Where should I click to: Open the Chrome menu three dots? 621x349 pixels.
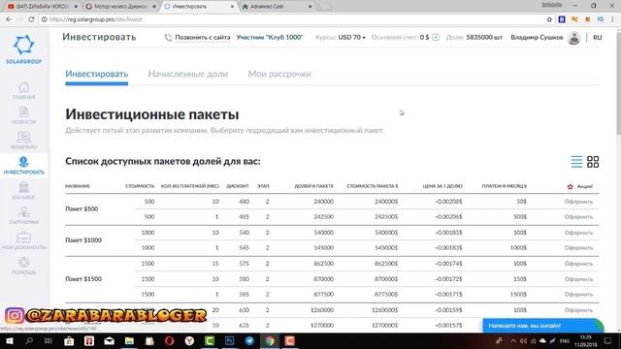point(612,19)
